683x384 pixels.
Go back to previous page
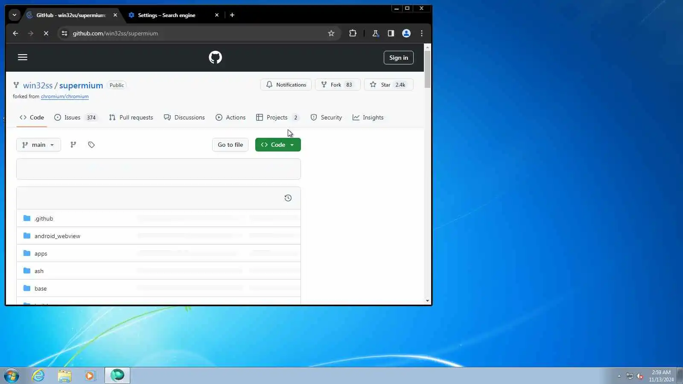(x=15, y=33)
